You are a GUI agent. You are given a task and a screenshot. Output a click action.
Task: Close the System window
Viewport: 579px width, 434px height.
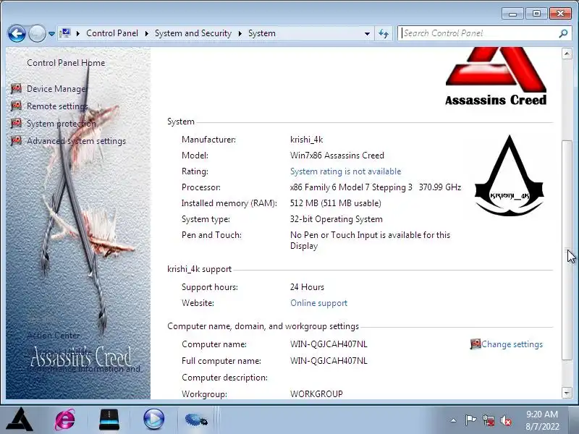click(x=560, y=14)
